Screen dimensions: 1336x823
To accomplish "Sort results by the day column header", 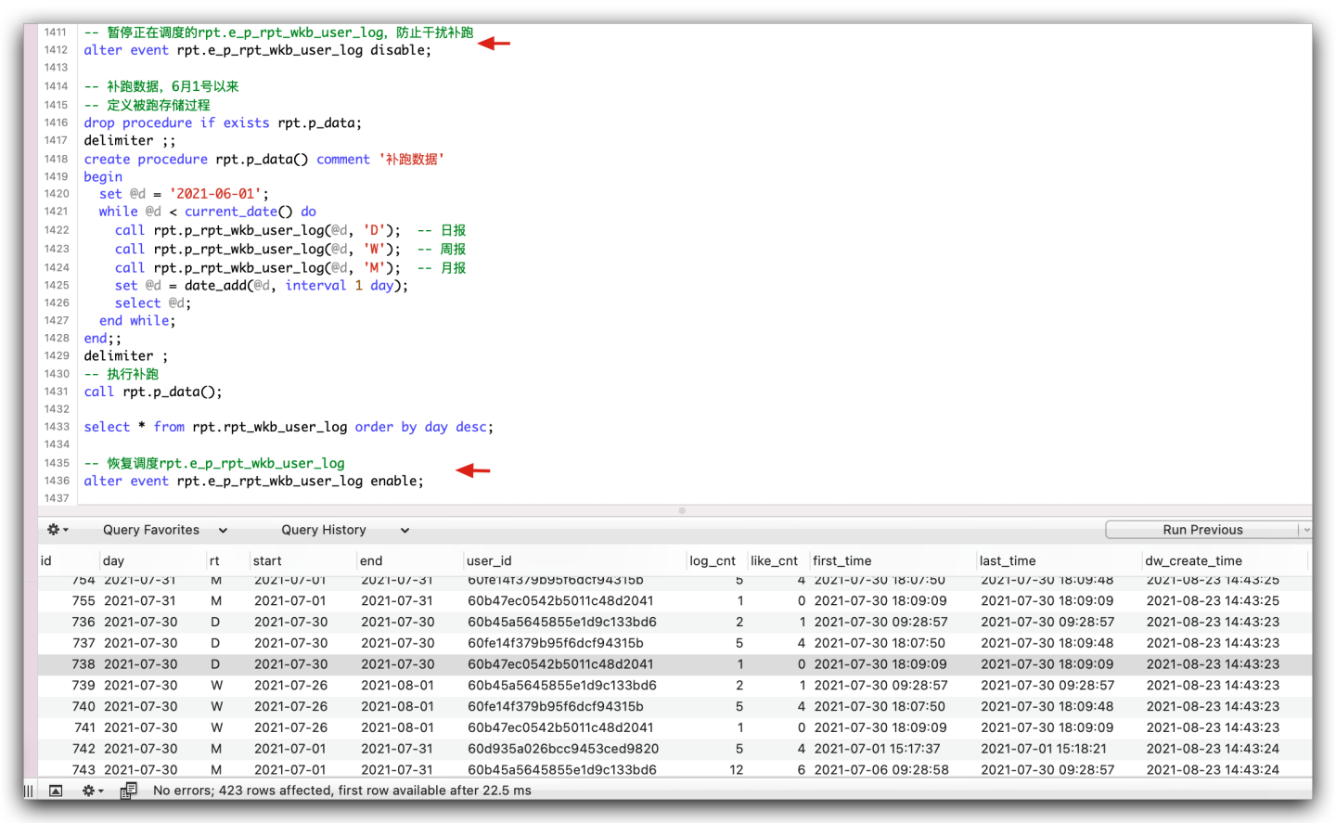I will click(152, 560).
